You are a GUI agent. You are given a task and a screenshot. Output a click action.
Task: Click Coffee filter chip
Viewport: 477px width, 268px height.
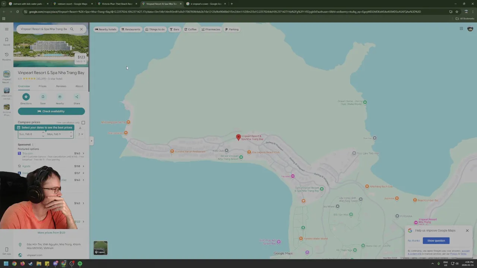point(190,29)
